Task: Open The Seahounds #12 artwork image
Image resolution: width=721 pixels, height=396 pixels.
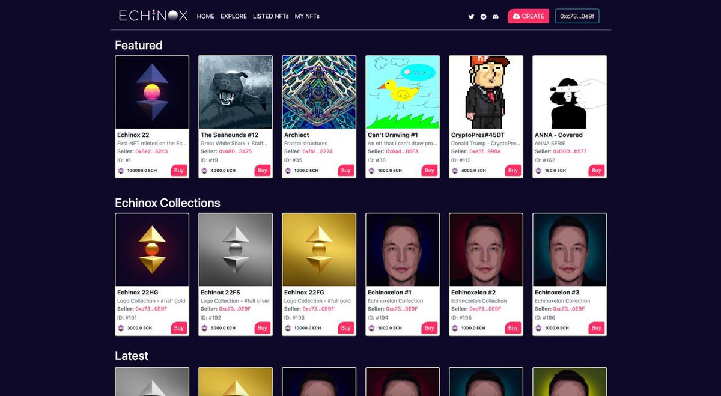Action: pyautogui.click(x=236, y=93)
